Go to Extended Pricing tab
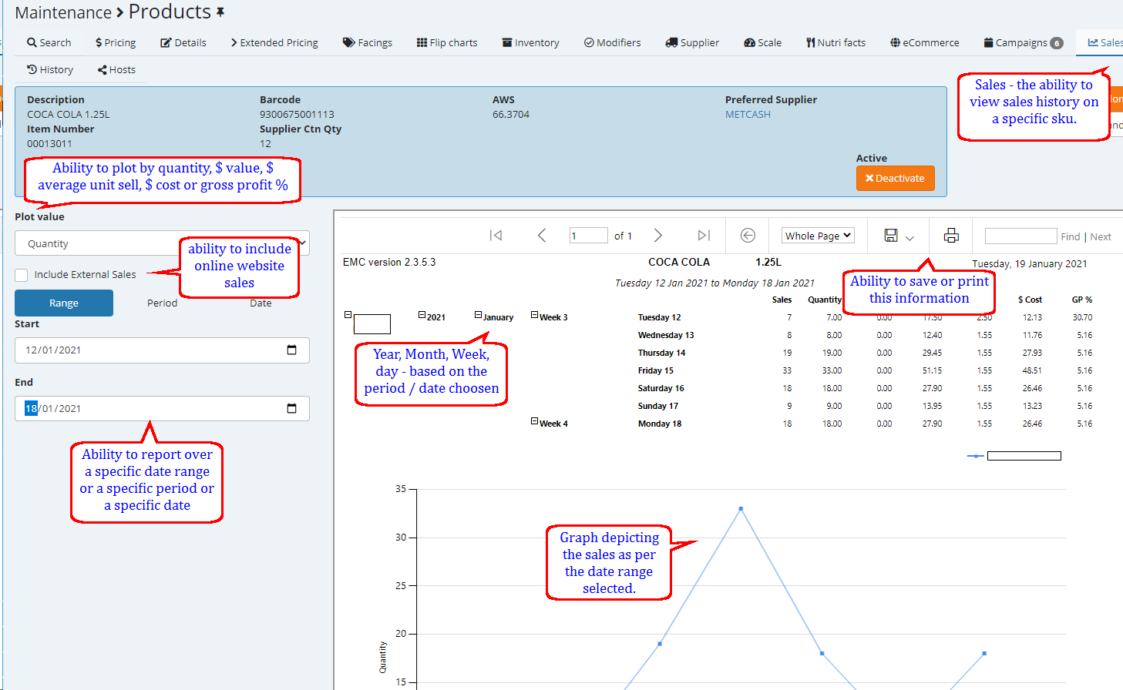1123x690 pixels. (x=274, y=42)
